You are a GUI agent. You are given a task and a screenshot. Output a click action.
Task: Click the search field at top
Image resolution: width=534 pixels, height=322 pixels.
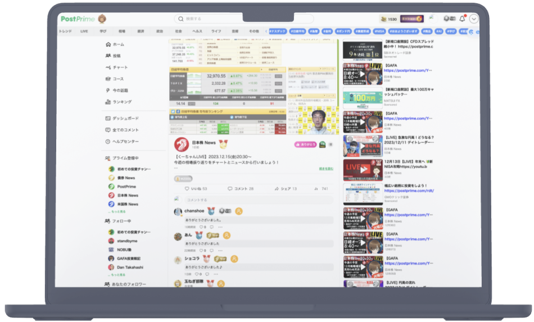[244, 19]
